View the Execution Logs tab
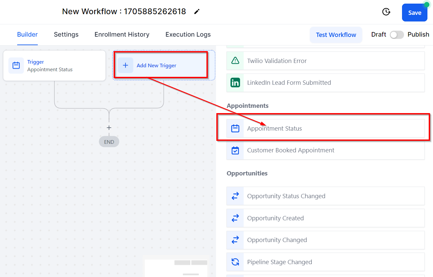 [x=188, y=34]
